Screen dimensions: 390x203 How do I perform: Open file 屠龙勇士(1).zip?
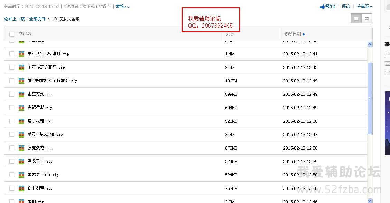pyautogui.click(x=43, y=175)
